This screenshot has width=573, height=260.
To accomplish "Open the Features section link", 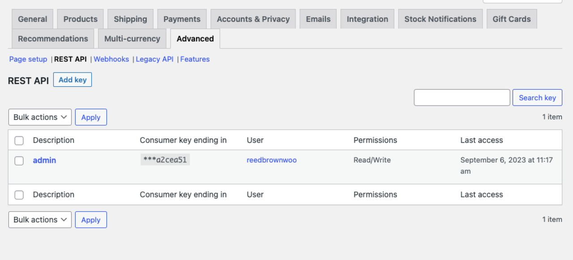I will pyautogui.click(x=195, y=59).
